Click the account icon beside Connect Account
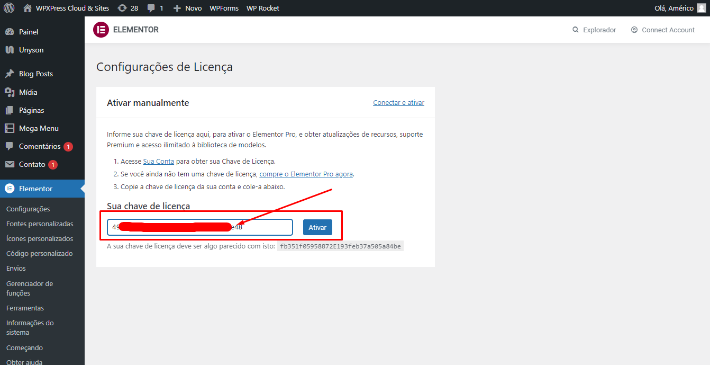710x365 pixels. [x=634, y=30]
